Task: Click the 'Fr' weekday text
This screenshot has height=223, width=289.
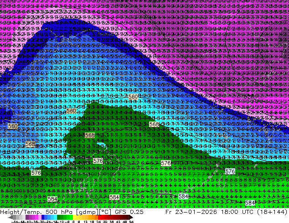Action: (x=169, y=212)
